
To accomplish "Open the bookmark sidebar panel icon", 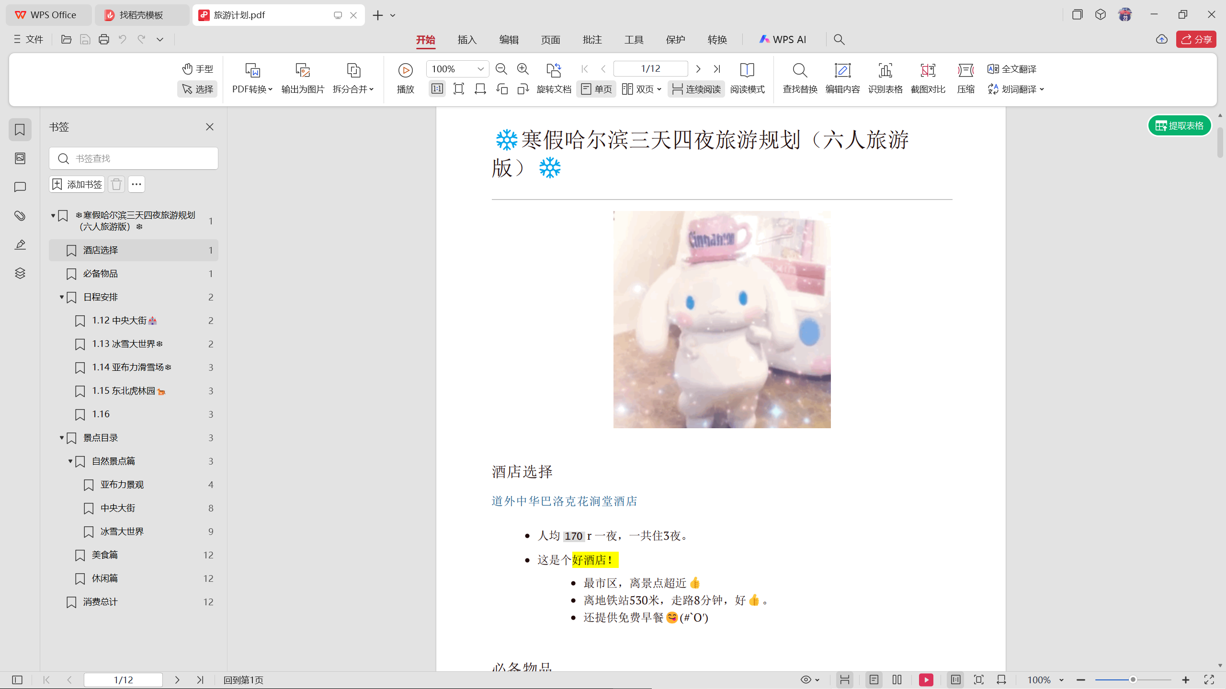I will (20, 130).
